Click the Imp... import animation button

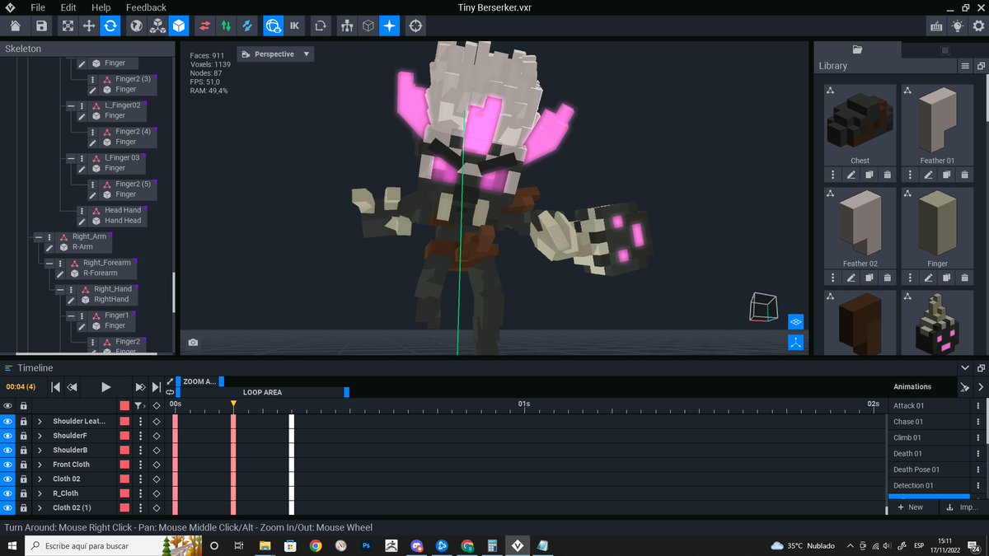pos(962,507)
